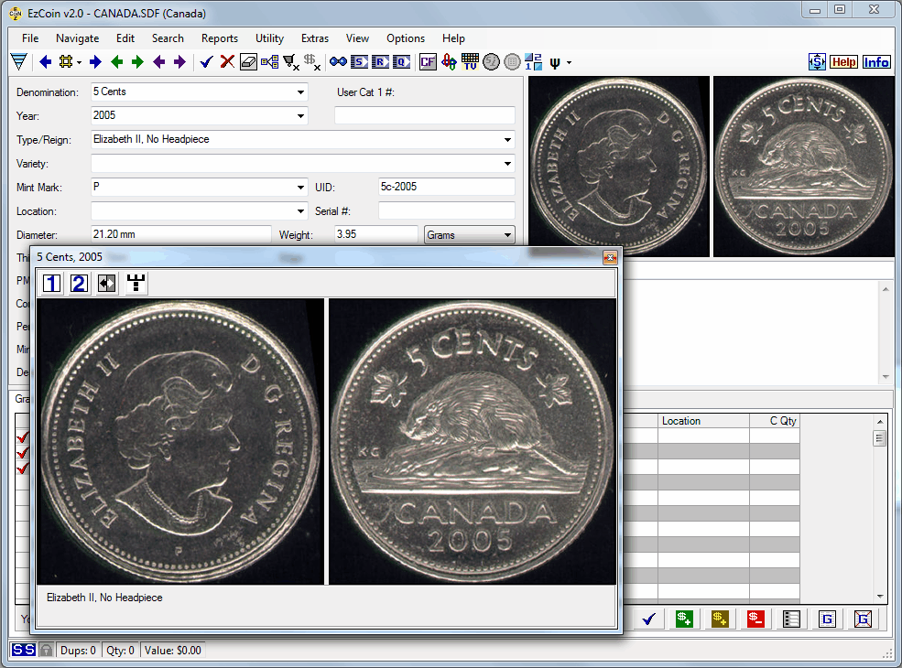Click the SS icon in the status bar

coord(24,651)
